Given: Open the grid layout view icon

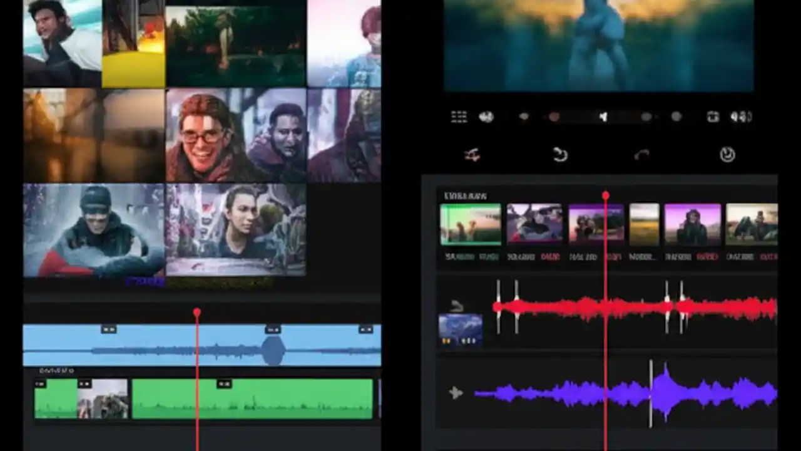Looking at the screenshot, I should tap(459, 117).
